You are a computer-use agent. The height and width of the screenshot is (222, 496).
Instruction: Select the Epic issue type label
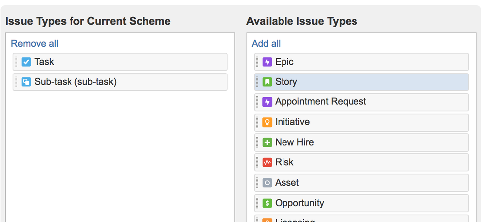[284, 62]
